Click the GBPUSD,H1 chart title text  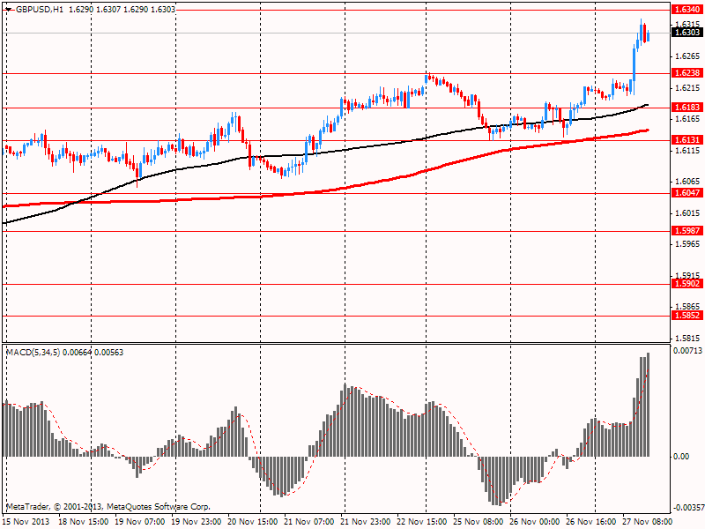[39, 10]
